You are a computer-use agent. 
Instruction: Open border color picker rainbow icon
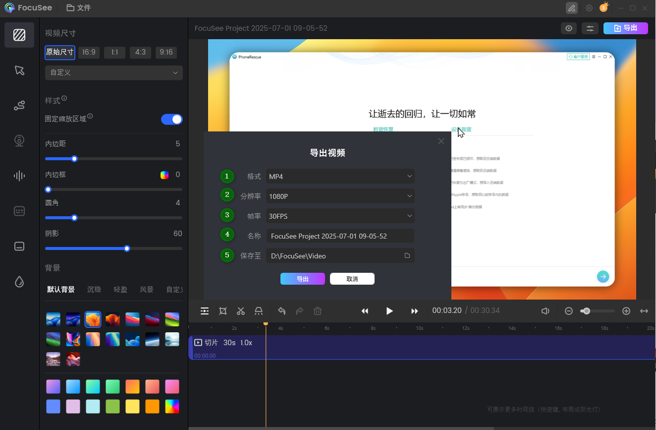tap(164, 175)
